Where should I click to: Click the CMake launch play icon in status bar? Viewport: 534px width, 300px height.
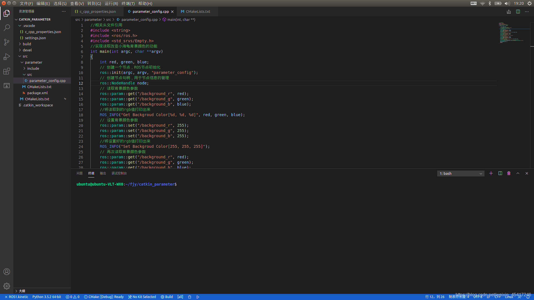(x=198, y=297)
